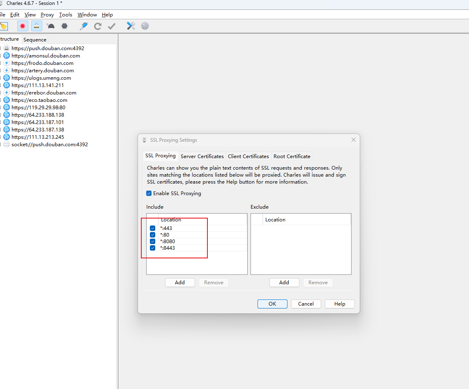The width and height of the screenshot is (469, 389).
Task: Click the Cancel button
Action: point(306,304)
